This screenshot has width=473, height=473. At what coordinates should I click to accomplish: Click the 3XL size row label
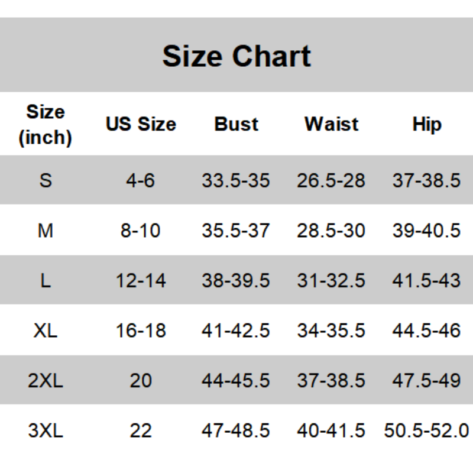click(46, 430)
